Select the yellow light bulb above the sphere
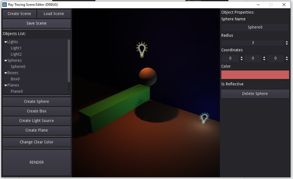Screen dimensions: 293x179 click(142, 49)
